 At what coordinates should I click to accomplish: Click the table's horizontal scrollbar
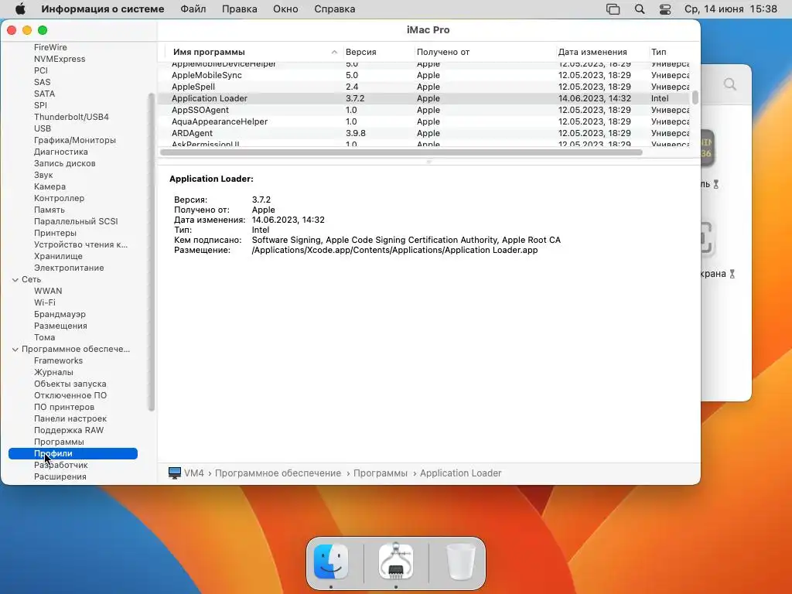tap(401, 152)
